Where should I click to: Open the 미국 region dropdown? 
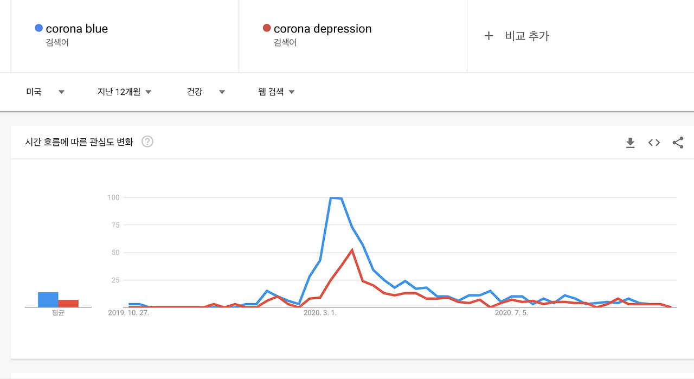click(x=46, y=92)
